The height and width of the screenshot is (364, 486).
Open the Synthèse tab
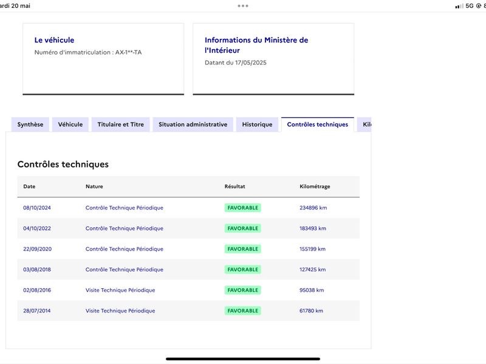pos(30,124)
